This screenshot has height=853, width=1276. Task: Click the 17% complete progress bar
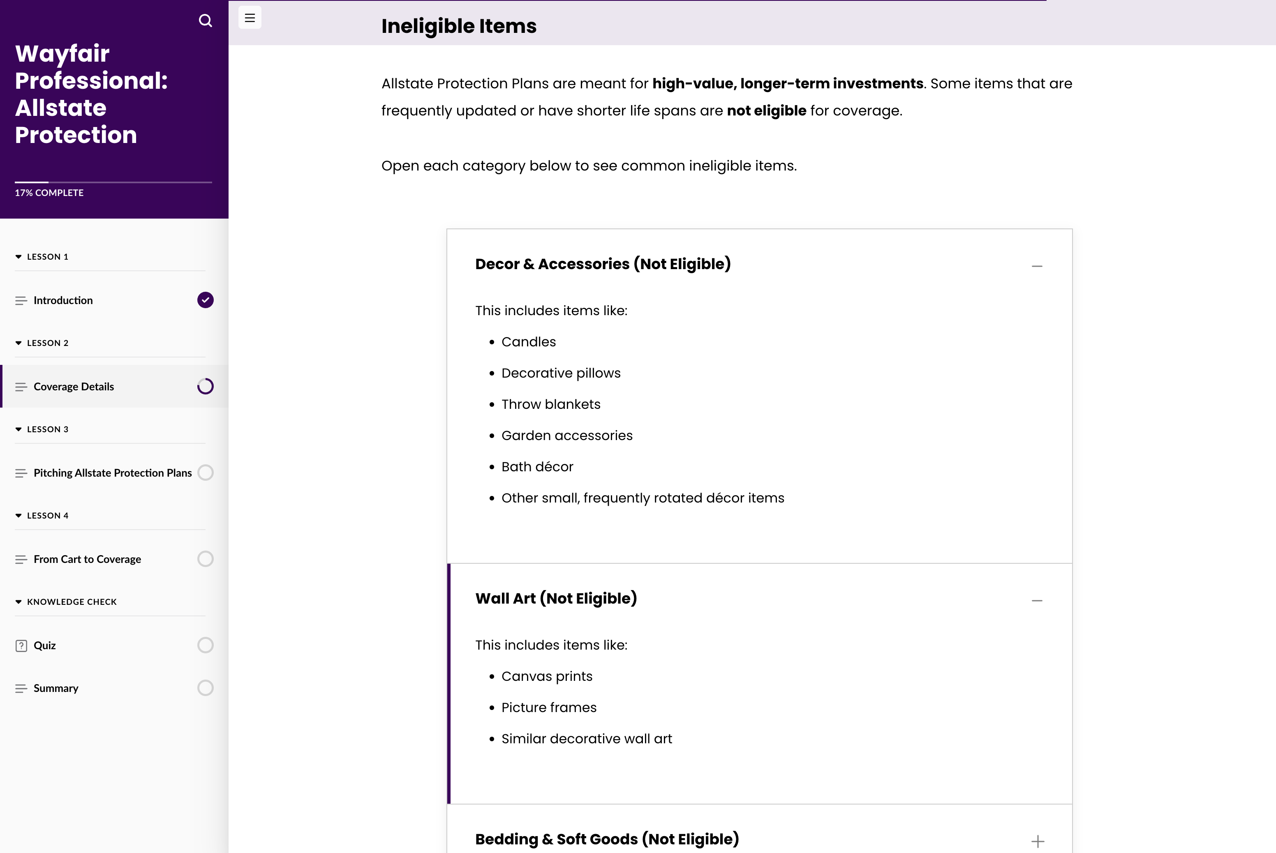click(x=113, y=182)
